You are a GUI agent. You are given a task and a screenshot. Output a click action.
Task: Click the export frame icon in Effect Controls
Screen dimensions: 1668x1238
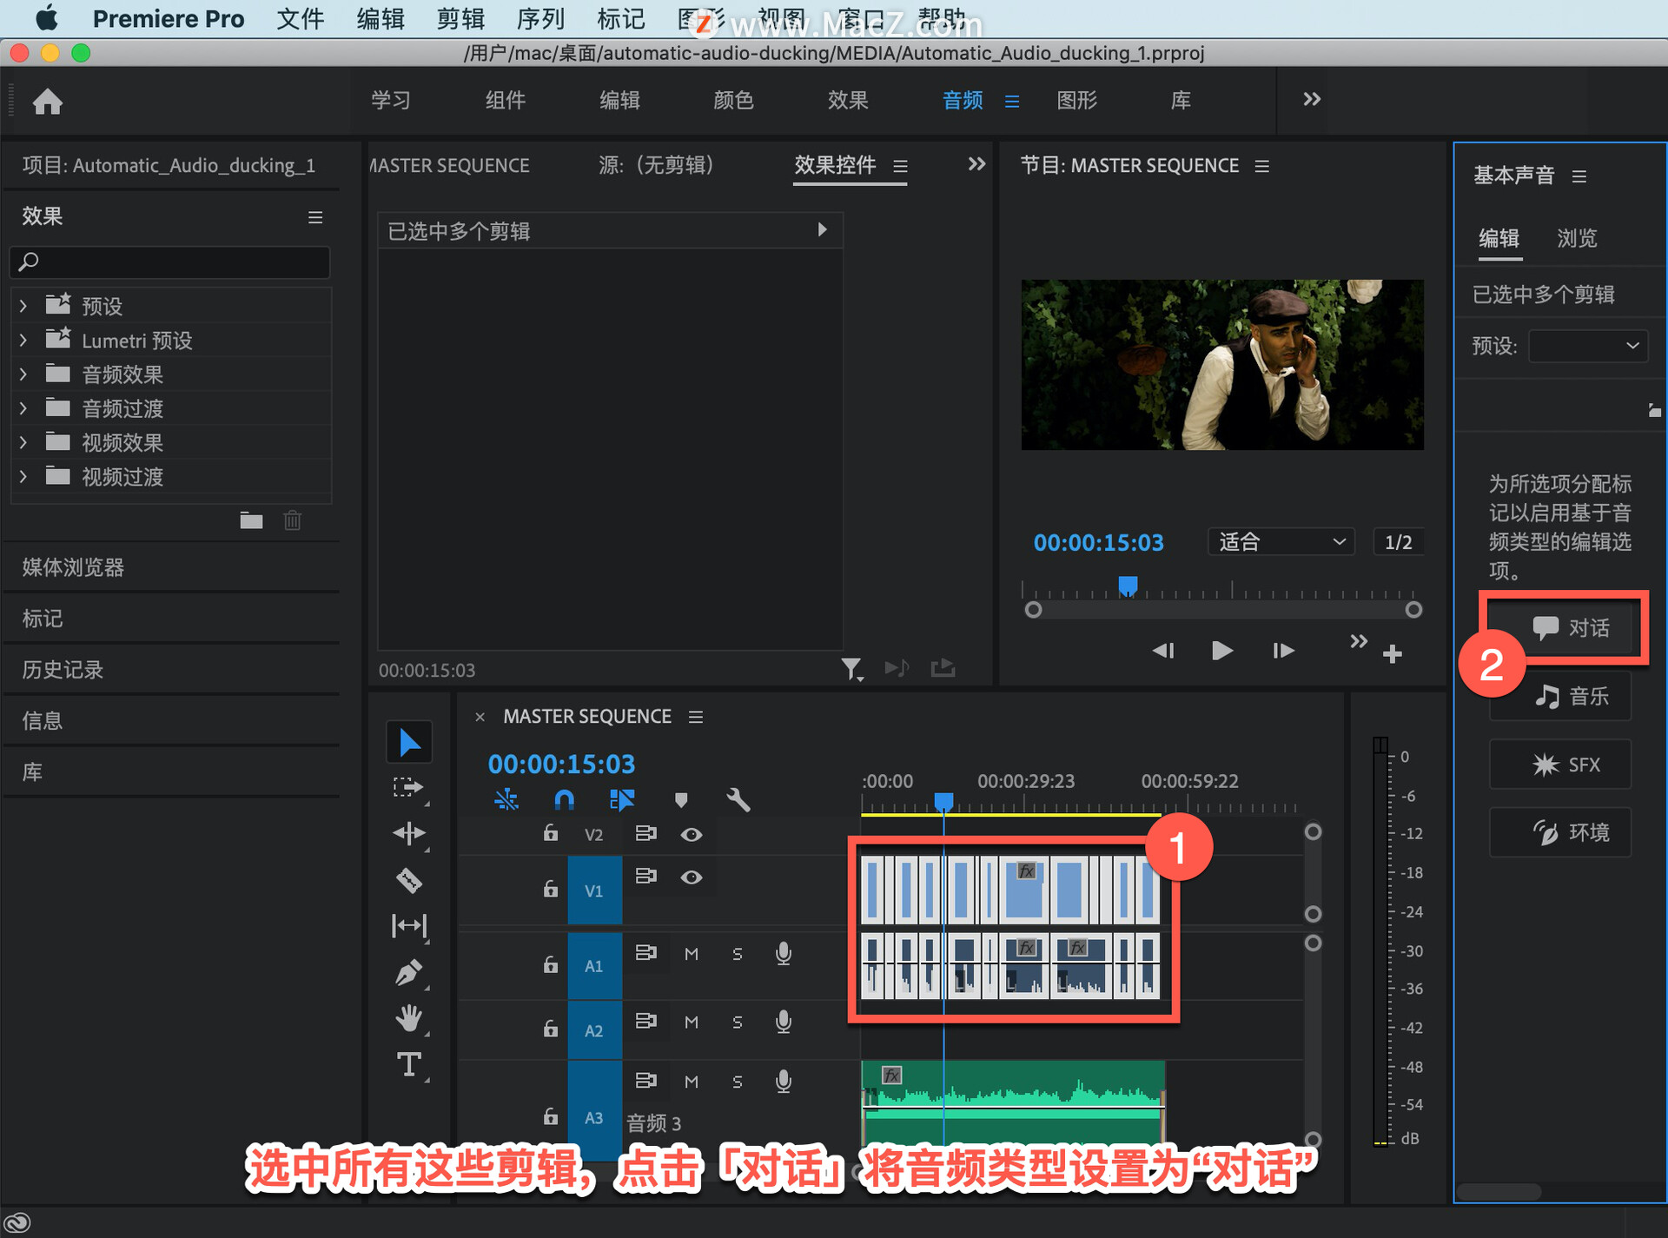point(943,668)
